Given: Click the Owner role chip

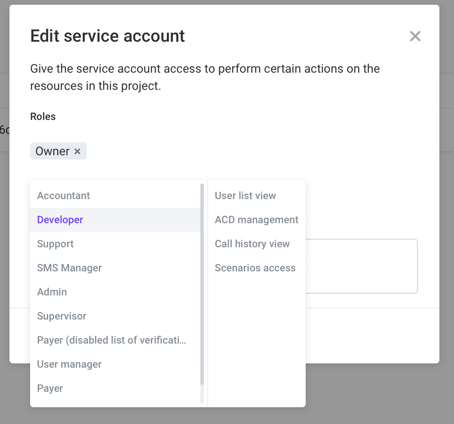Looking at the screenshot, I should click(52, 151).
